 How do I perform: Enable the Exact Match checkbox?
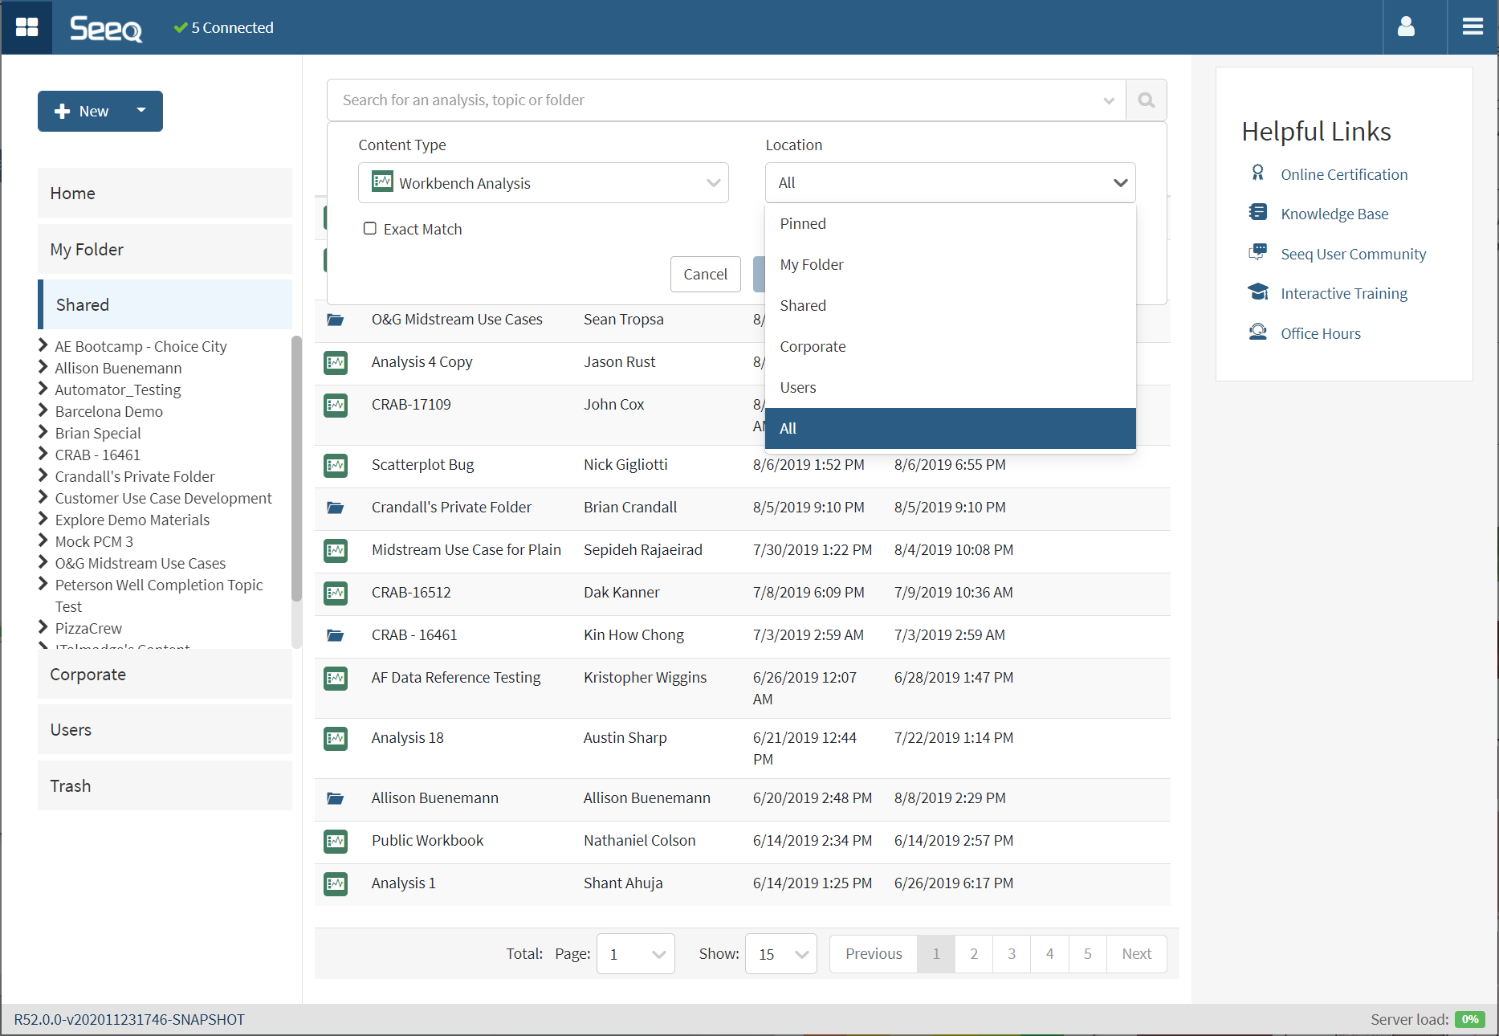pos(370,229)
